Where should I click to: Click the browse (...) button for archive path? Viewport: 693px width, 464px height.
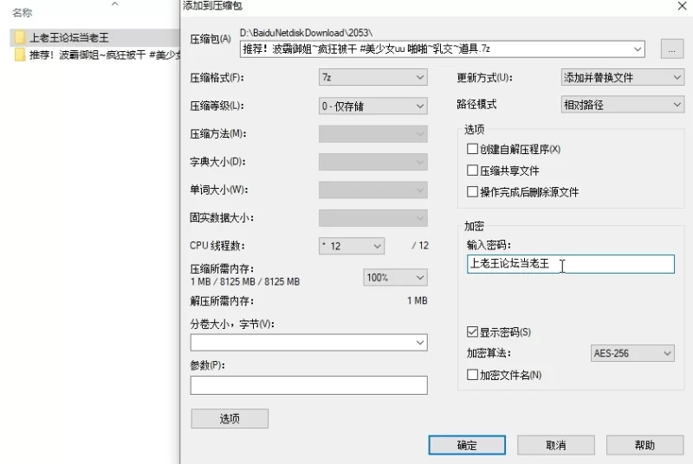[x=672, y=49]
